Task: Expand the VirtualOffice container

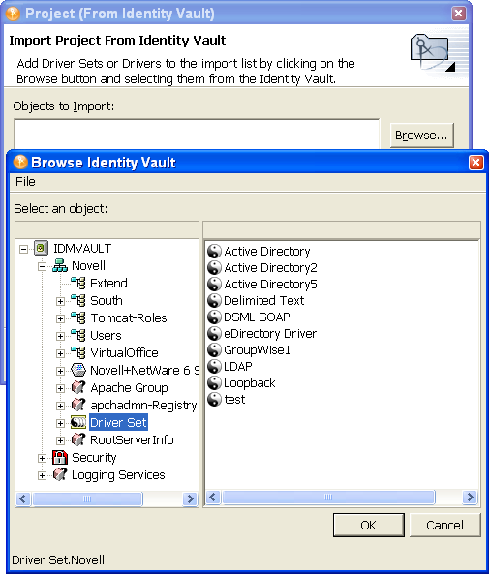Action: click(x=60, y=353)
